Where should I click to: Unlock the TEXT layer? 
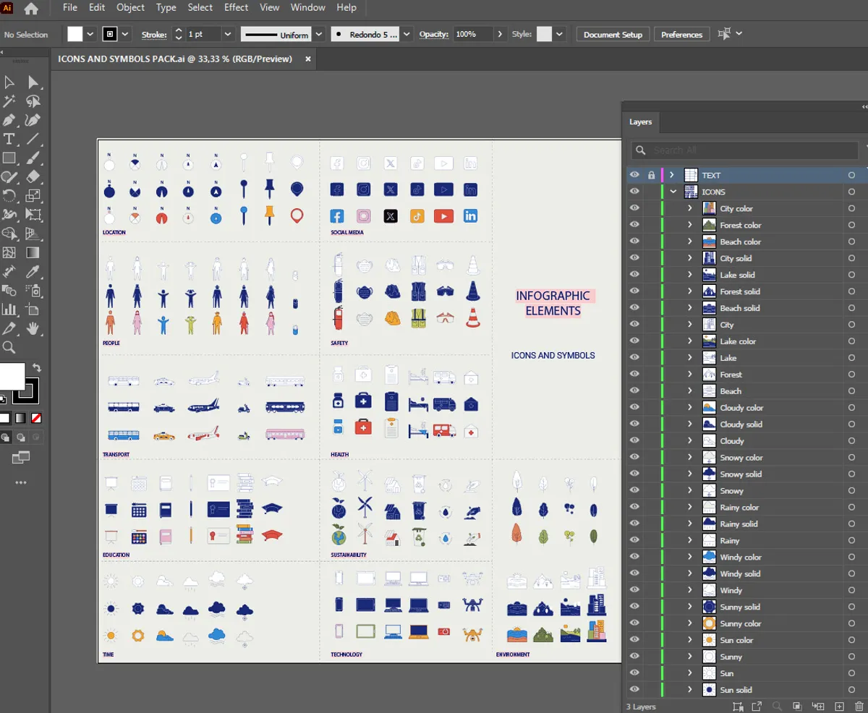(x=653, y=174)
